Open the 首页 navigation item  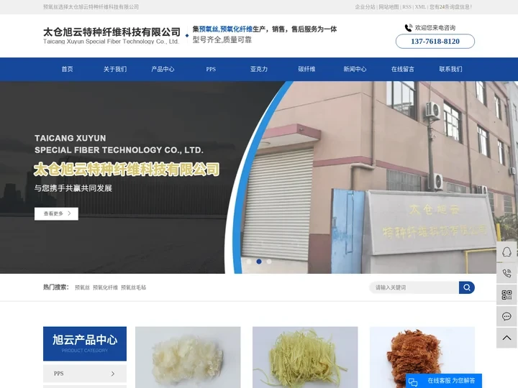(x=67, y=69)
